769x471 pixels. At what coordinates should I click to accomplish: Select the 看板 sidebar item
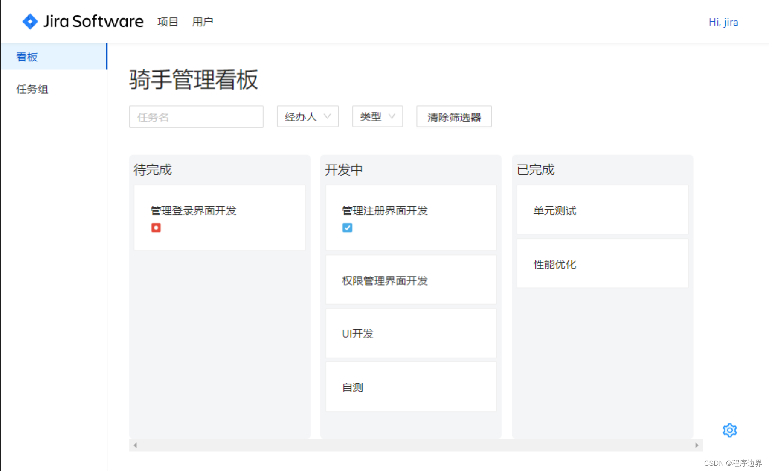(54, 56)
